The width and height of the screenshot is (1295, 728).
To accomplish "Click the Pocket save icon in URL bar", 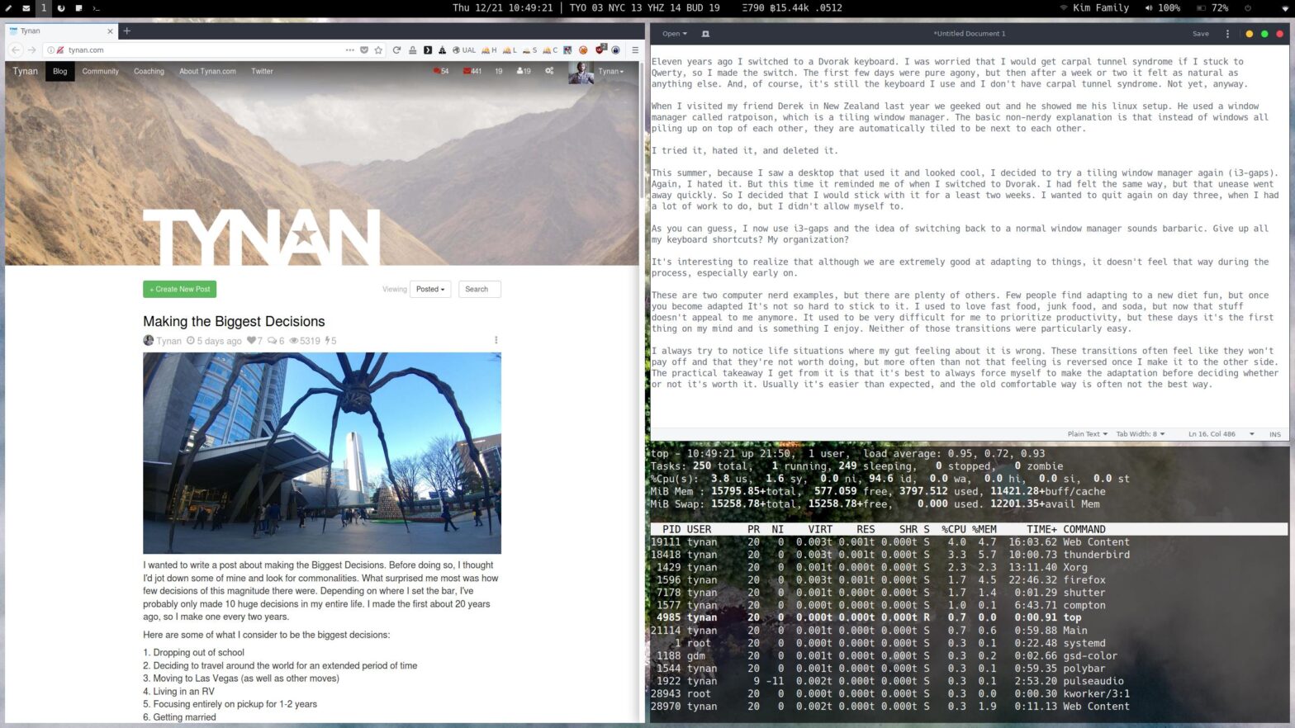I will tap(364, 50).
